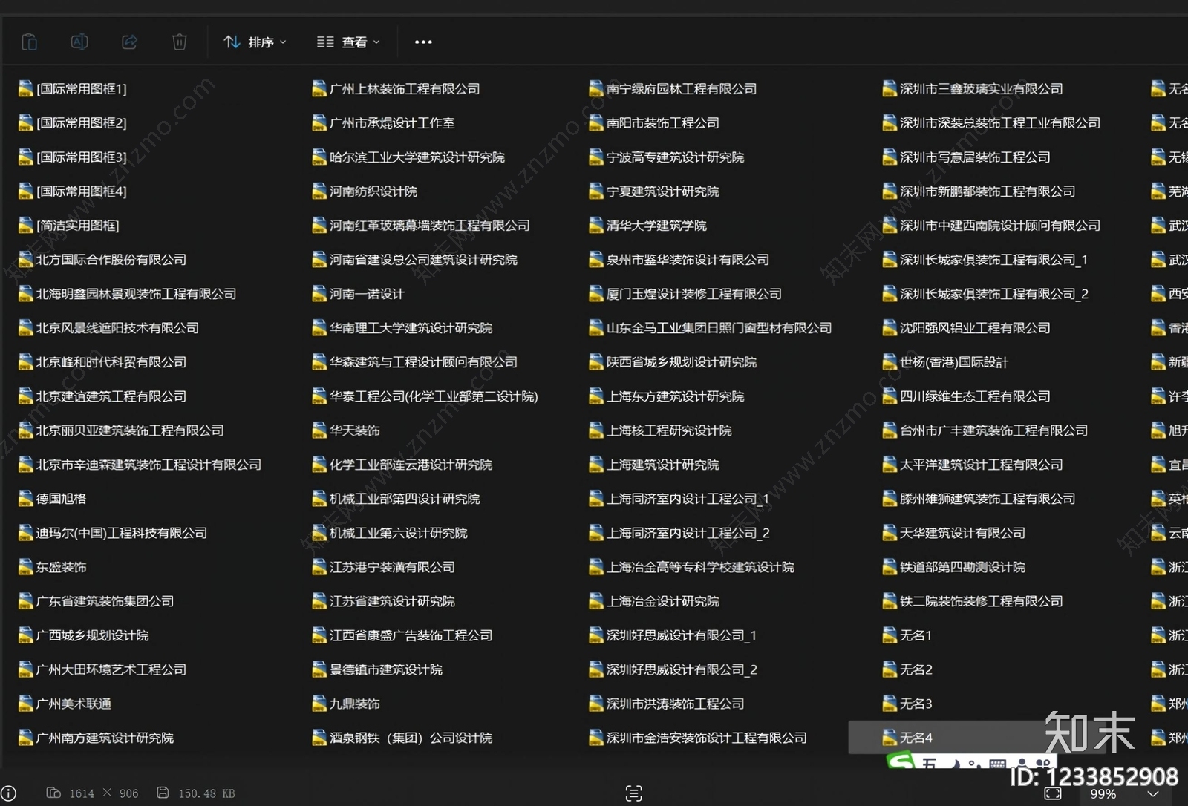The width and height of the screenshot is (1188, 806).
Task: Click the text scan icon in the bottom bar
Action: (633, 793)
